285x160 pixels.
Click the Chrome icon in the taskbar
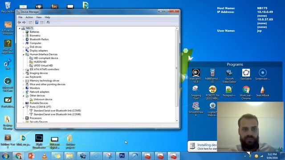(x=19, y=156)
